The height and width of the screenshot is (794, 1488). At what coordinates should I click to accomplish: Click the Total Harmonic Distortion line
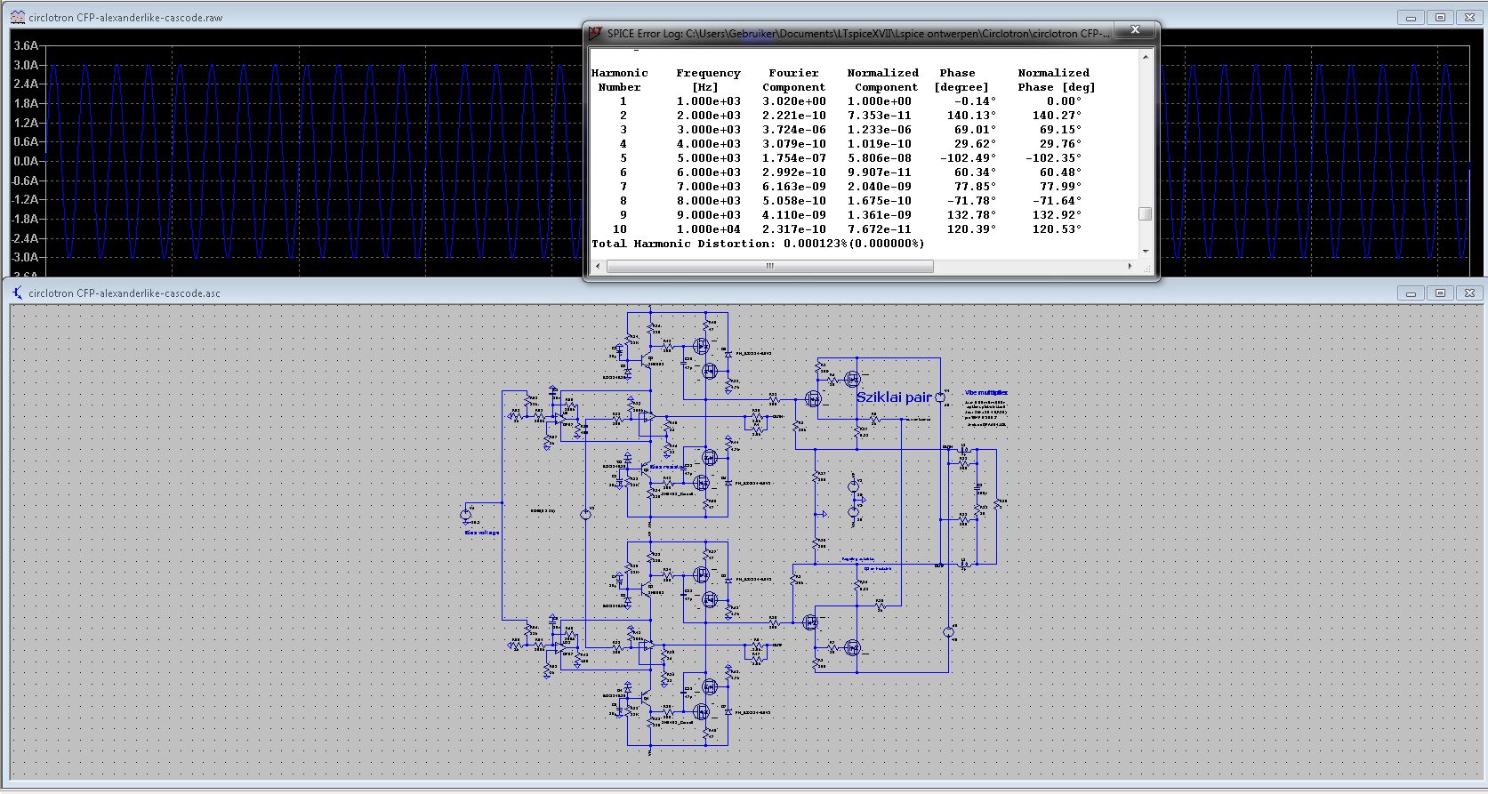758,244
